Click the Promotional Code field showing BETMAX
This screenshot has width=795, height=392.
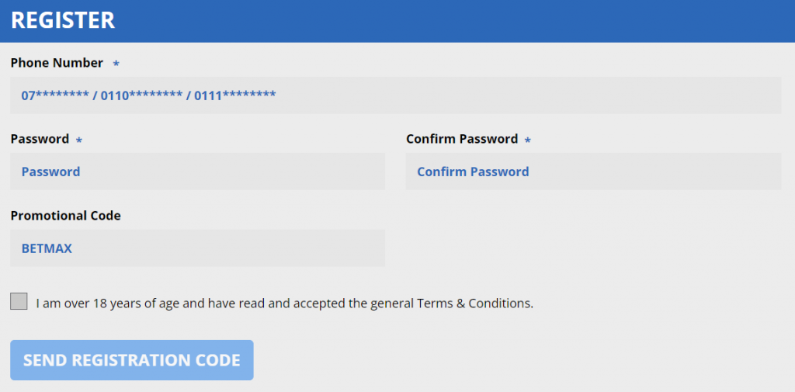coord(197,248)
